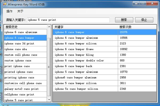Select history item 'printing iphone case'
The width and height of the screenshot is (160, 106).
[x=25, y=78]
